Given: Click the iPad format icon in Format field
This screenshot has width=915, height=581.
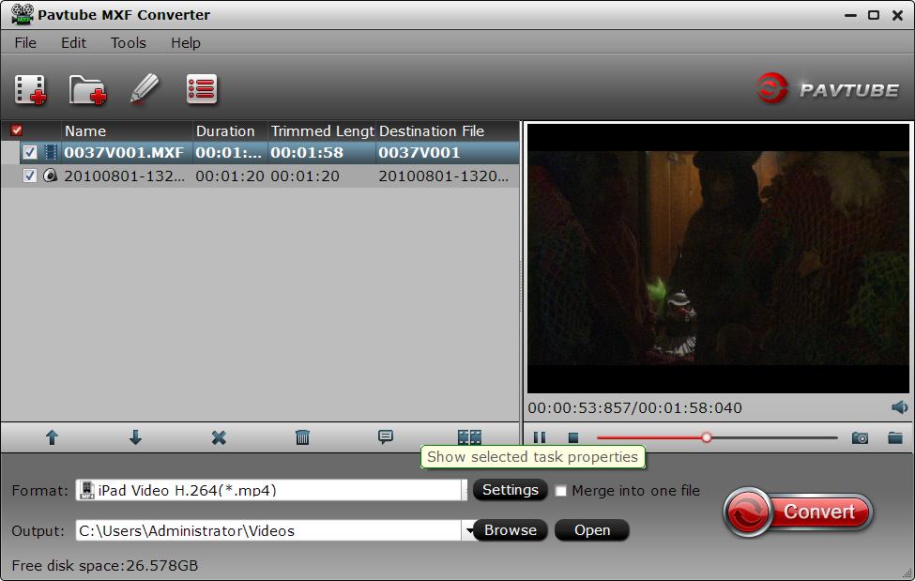Looking at the screenshot, I should (x=87, y=490).
